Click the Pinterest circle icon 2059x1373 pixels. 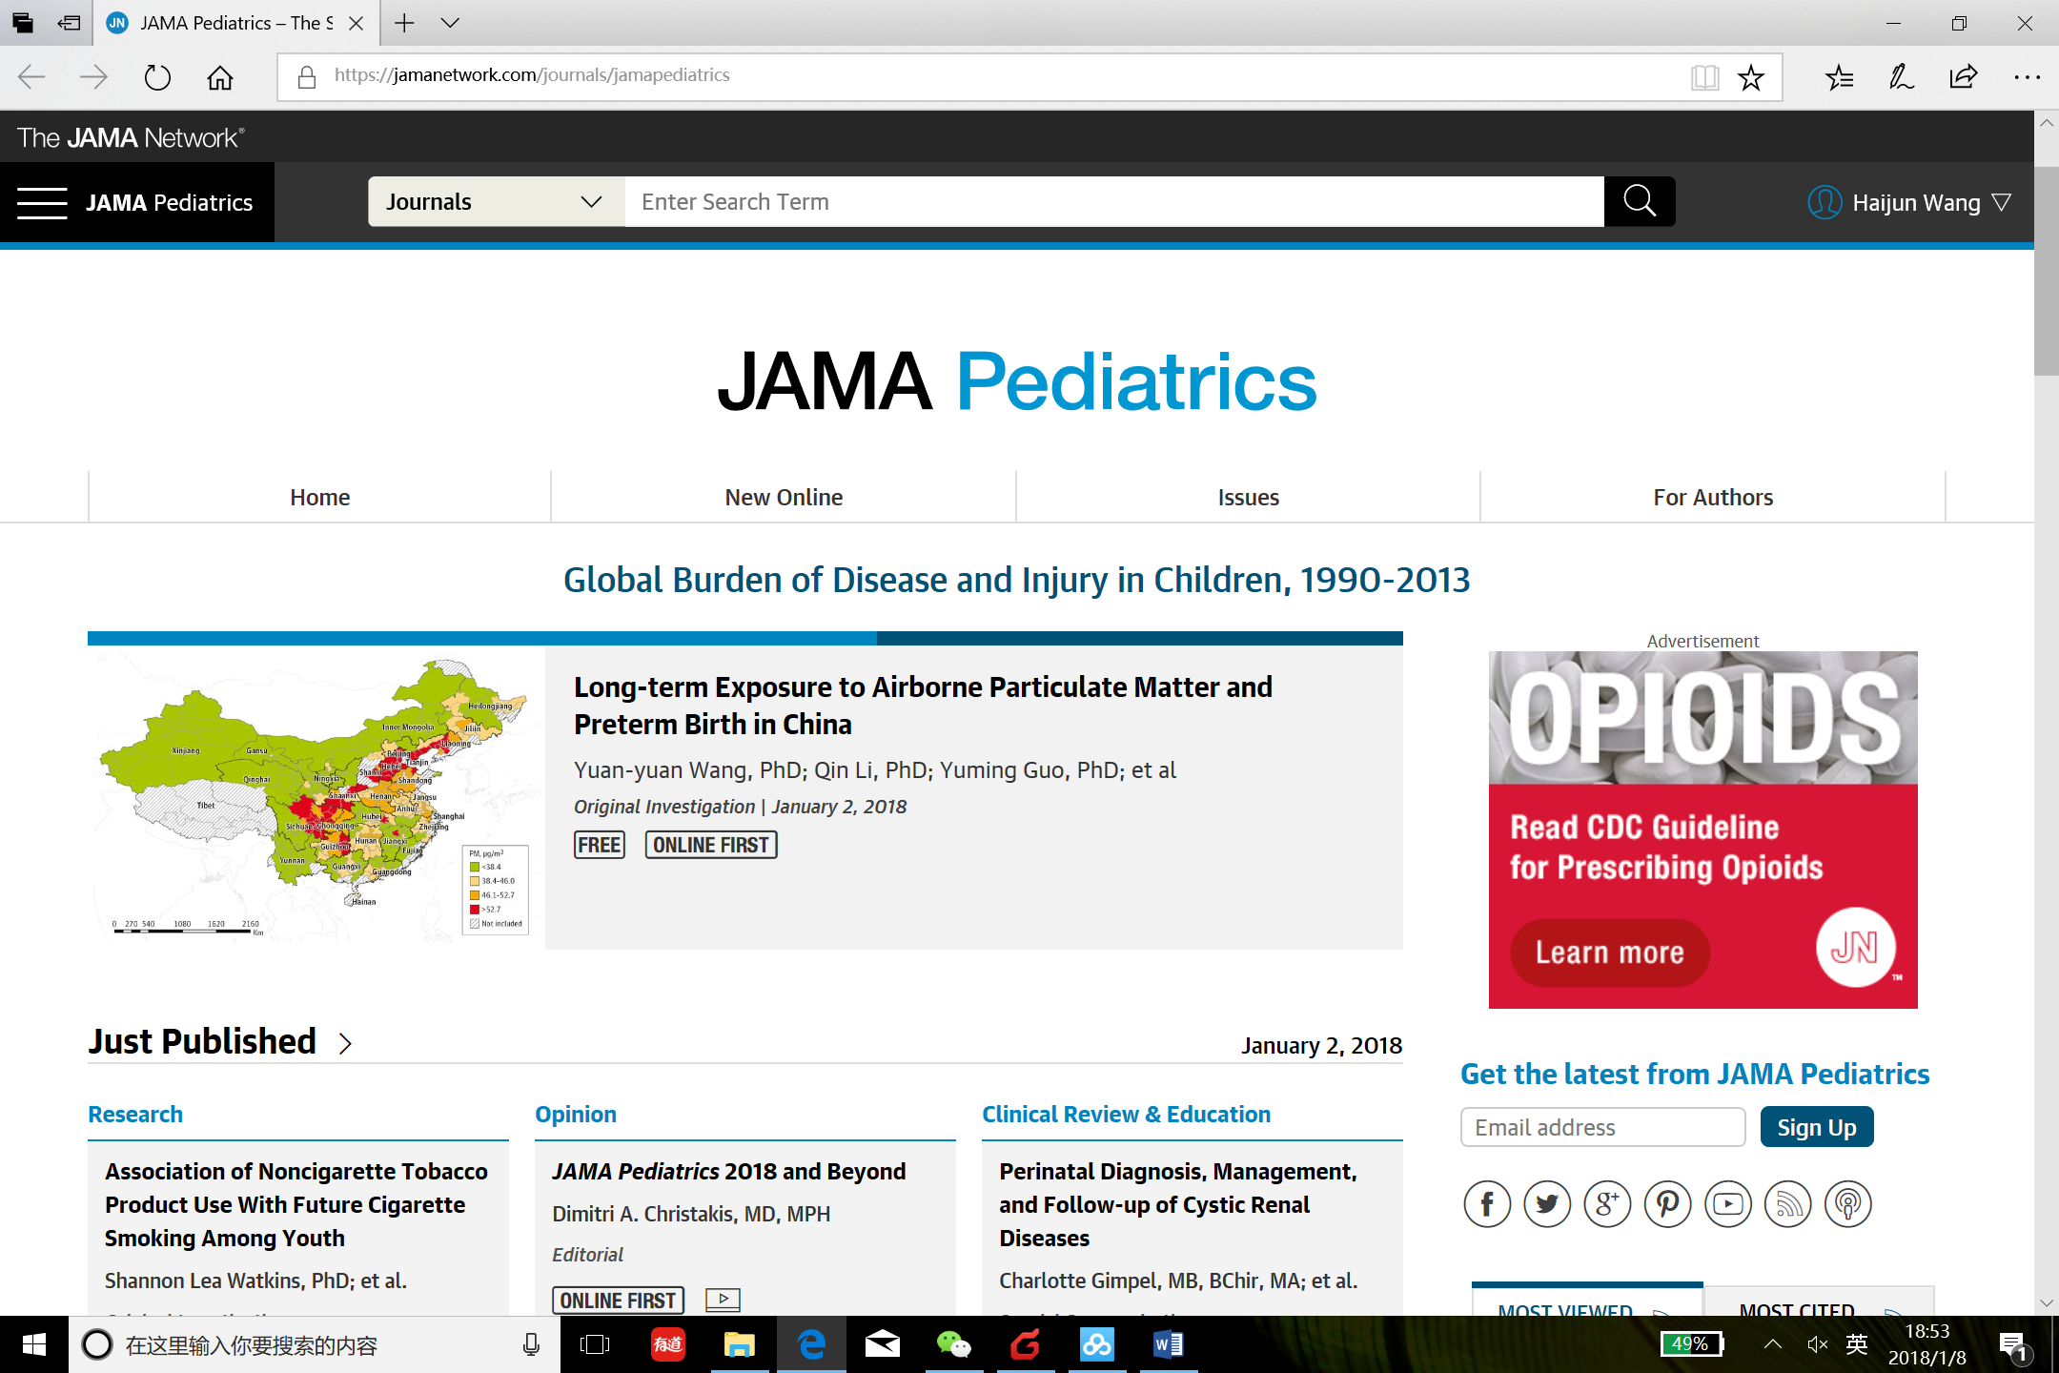(1667, 1204)
